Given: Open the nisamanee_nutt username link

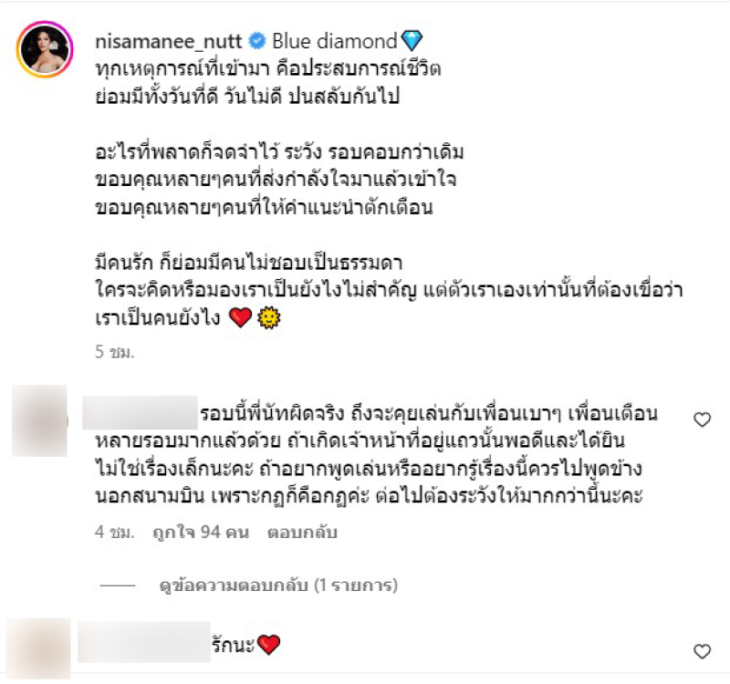Looking at the screenshot, I should coord(169,41).
